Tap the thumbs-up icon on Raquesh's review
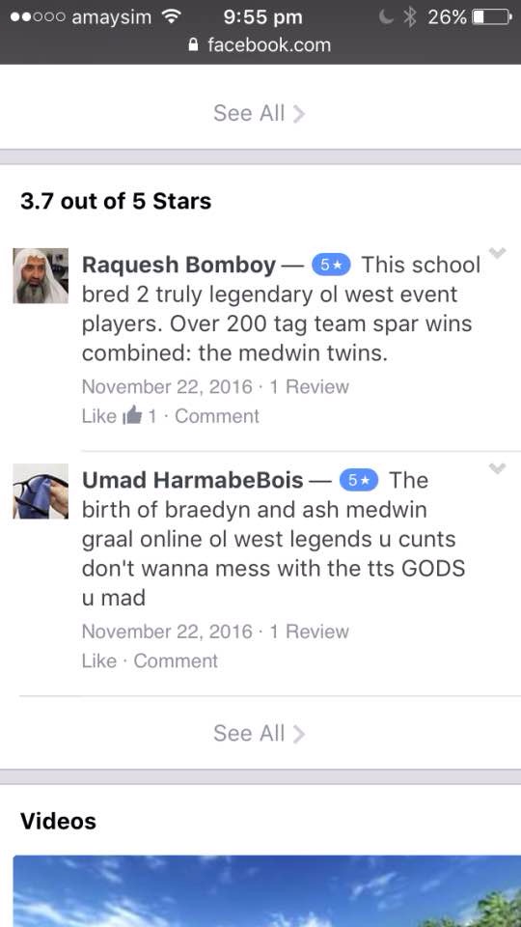 132,416
